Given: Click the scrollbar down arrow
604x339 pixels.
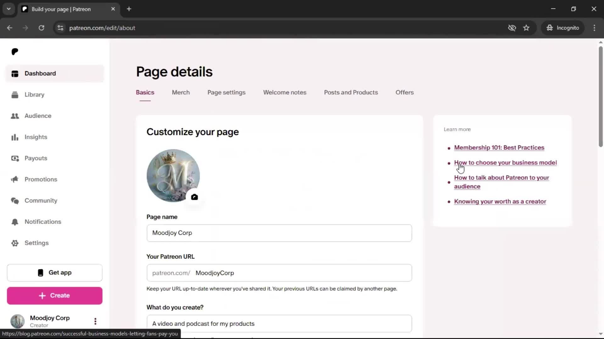Looking at the screenshot, I should (601, 334).
